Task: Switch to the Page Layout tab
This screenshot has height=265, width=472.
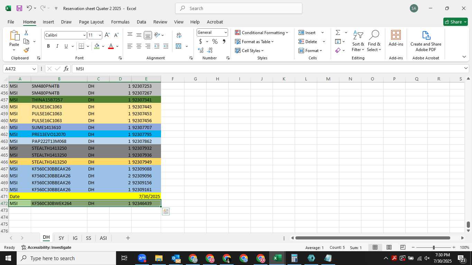Action: [91, 22]
